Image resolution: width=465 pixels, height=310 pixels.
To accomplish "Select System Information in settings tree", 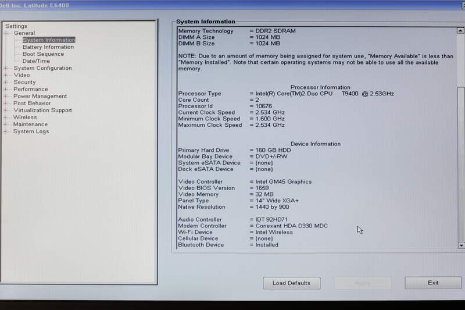I will pos(49,40).
